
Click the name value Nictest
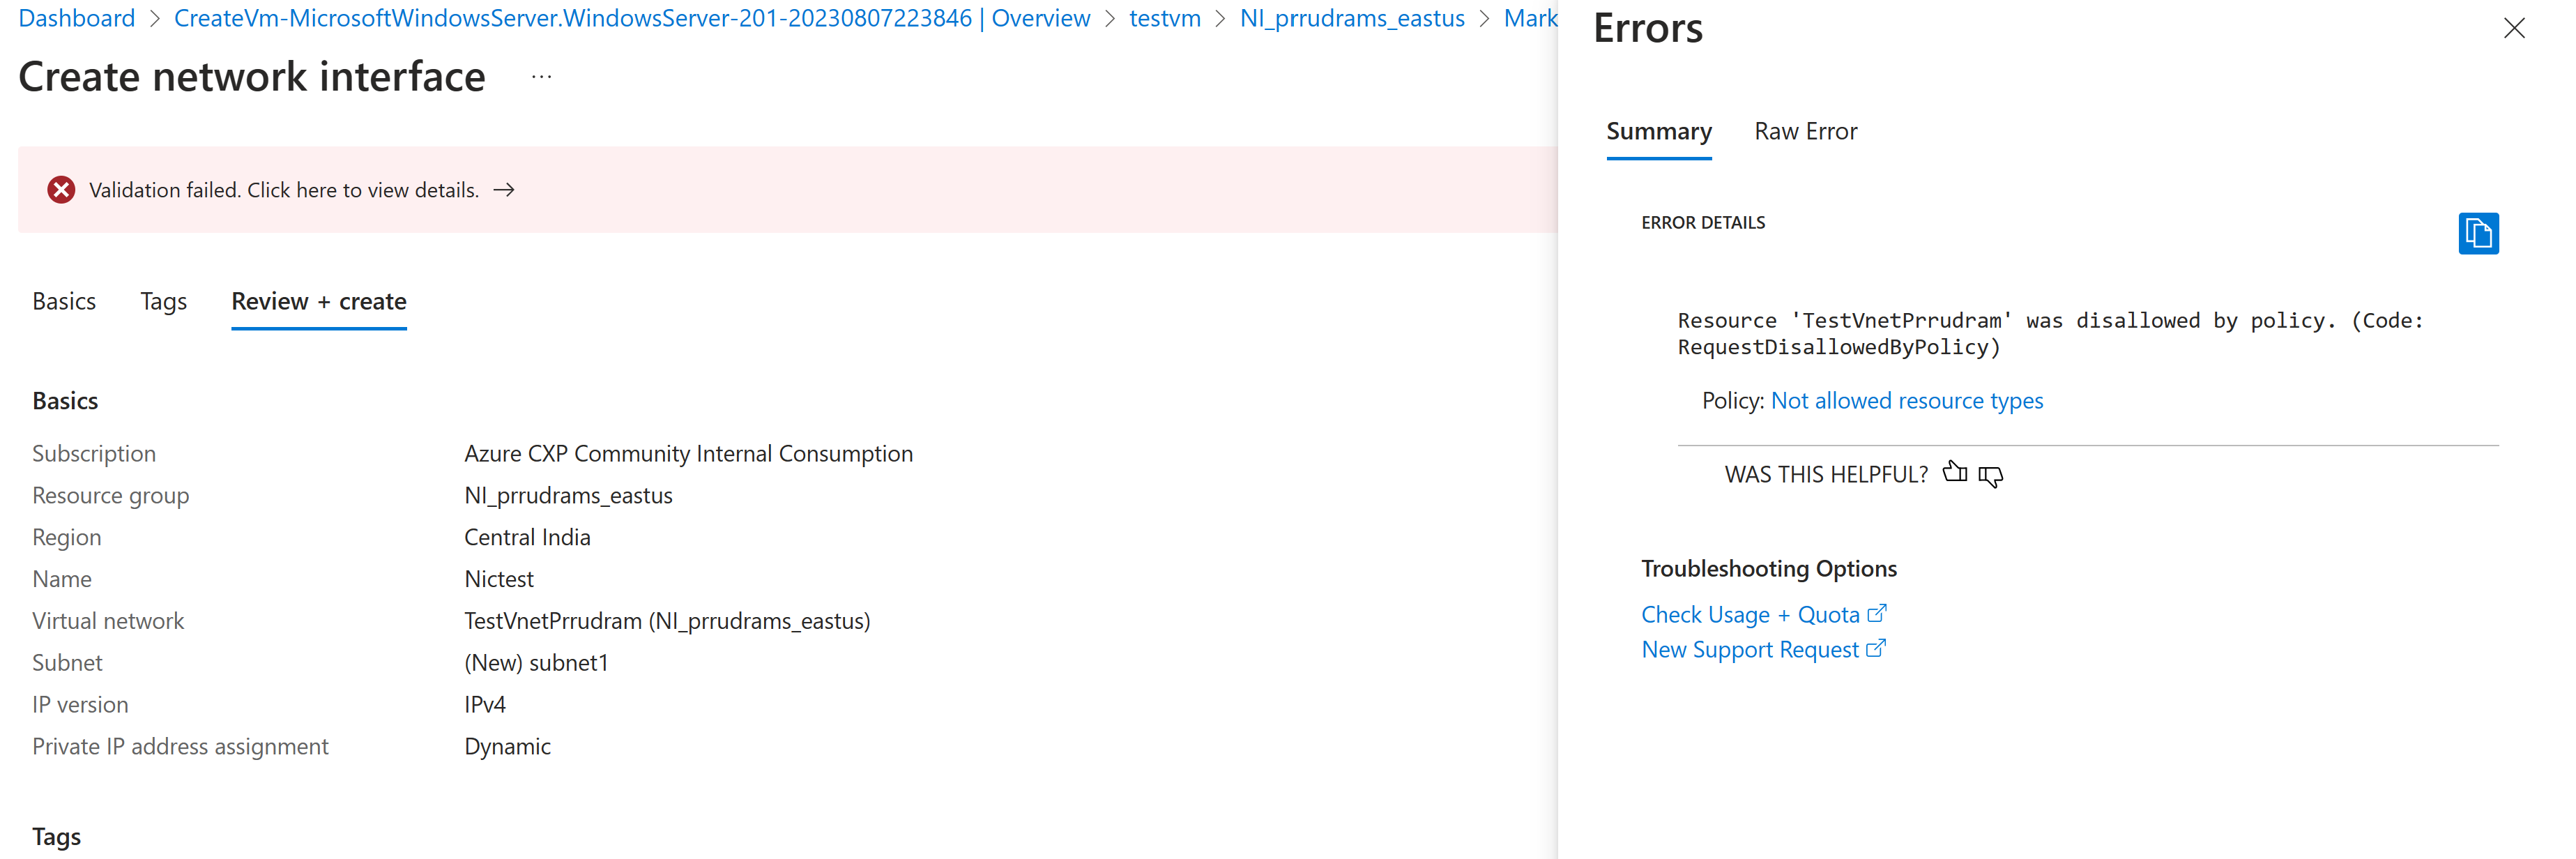[499, 580]
